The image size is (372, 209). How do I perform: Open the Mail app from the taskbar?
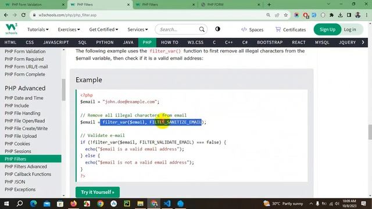click(x=46, y=204)
